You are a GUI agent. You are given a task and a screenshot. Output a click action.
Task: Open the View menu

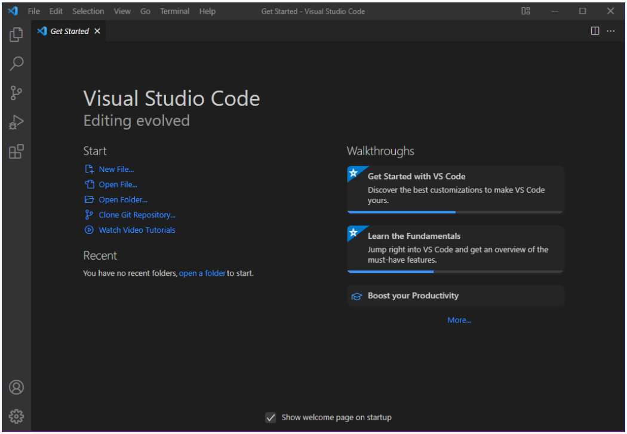[122, 11]
